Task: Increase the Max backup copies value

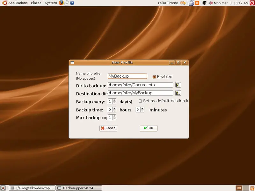Action: (x=114, y=116)
